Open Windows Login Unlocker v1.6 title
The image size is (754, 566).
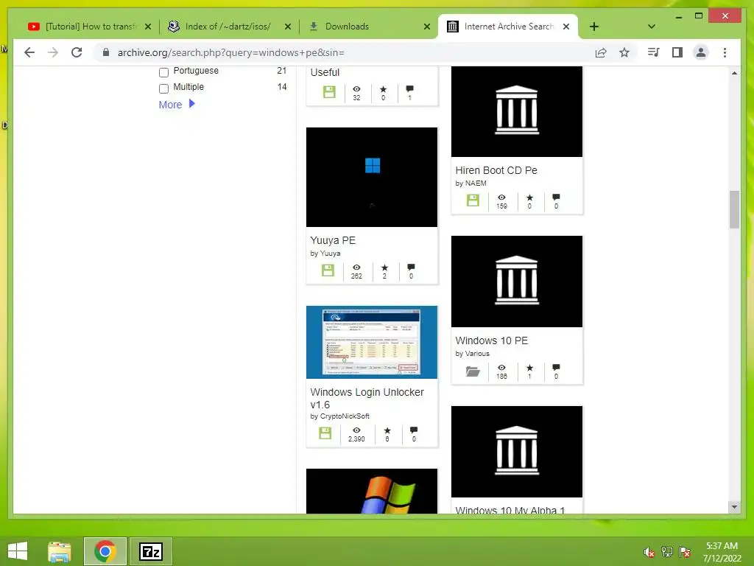pos(367,399)
